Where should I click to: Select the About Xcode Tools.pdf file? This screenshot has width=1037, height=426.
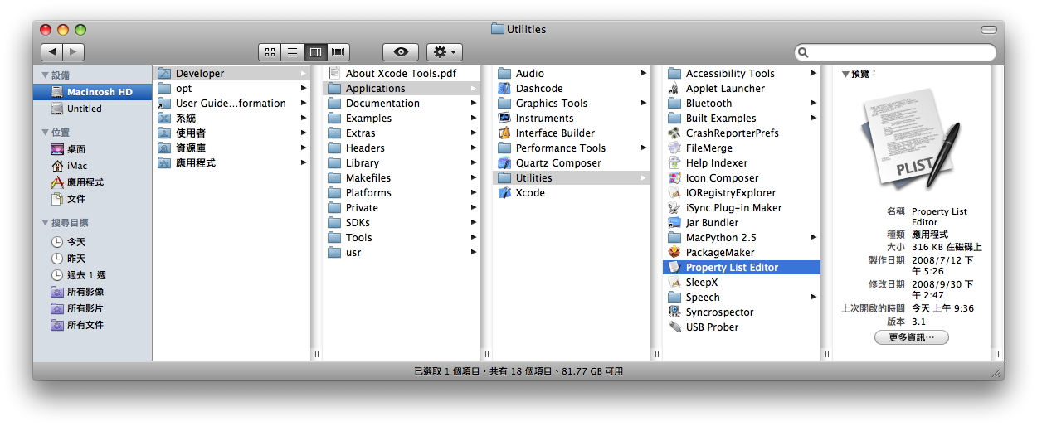[401, 74]
